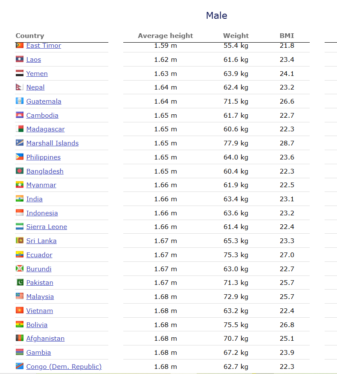Viewport: 337px width, 374px height.
Task: Click the Laos flag icon
Action: tap(20, 59)
